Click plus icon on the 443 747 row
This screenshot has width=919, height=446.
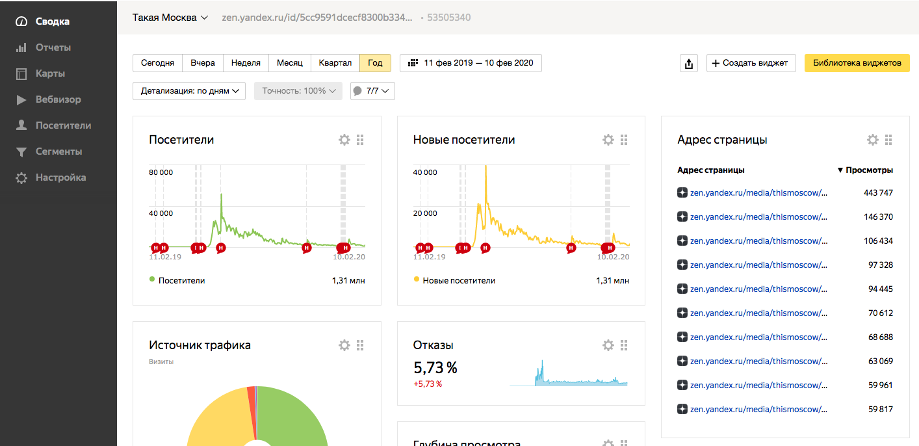(682, 192)
